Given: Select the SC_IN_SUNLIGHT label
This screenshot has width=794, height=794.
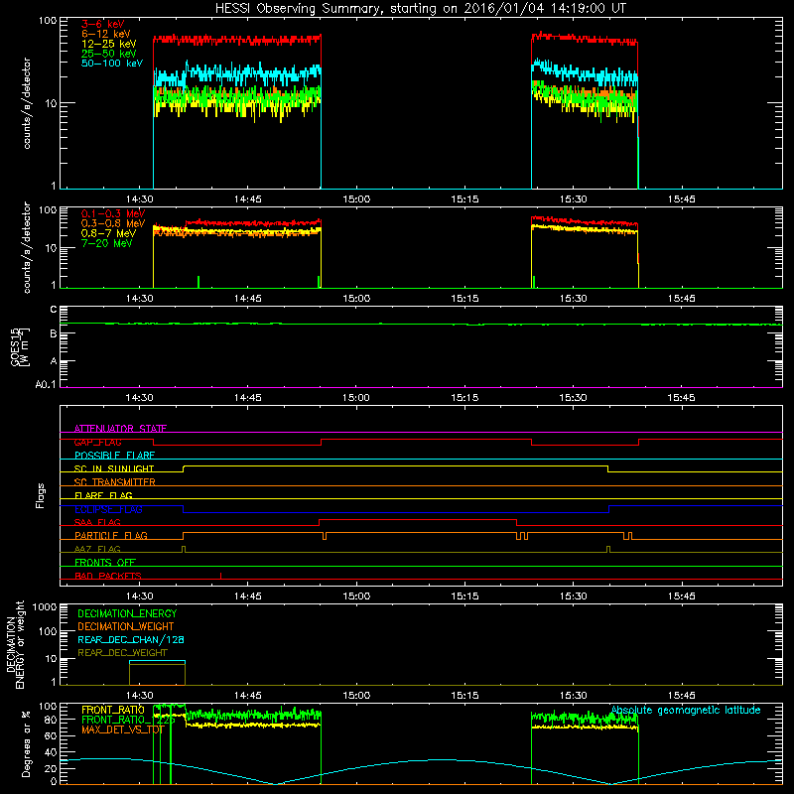Looking at the screenshot, I should [x=114, y=468].
